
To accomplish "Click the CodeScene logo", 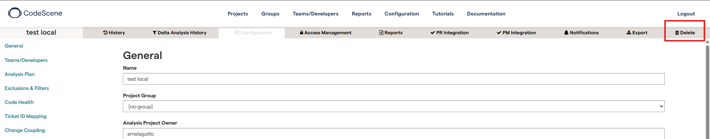I will click(x=35, y=13).
